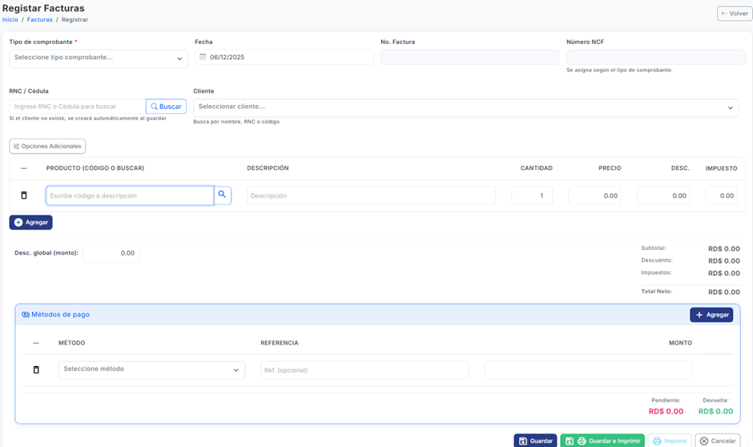Add a product line with Agregar button

click(x=31, y=222)
